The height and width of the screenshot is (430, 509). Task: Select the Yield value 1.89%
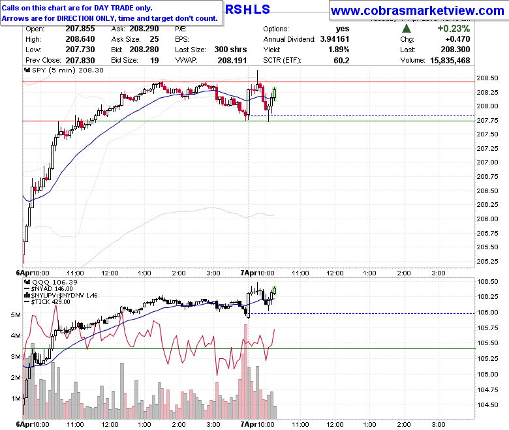[339, 50]
